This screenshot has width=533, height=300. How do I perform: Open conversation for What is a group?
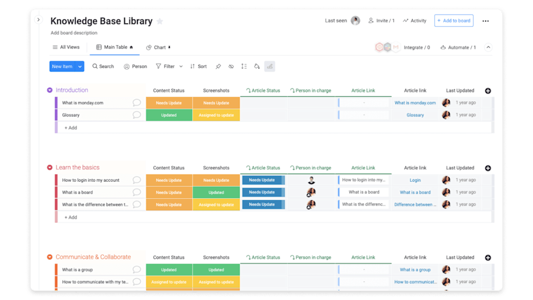(137, 269)
